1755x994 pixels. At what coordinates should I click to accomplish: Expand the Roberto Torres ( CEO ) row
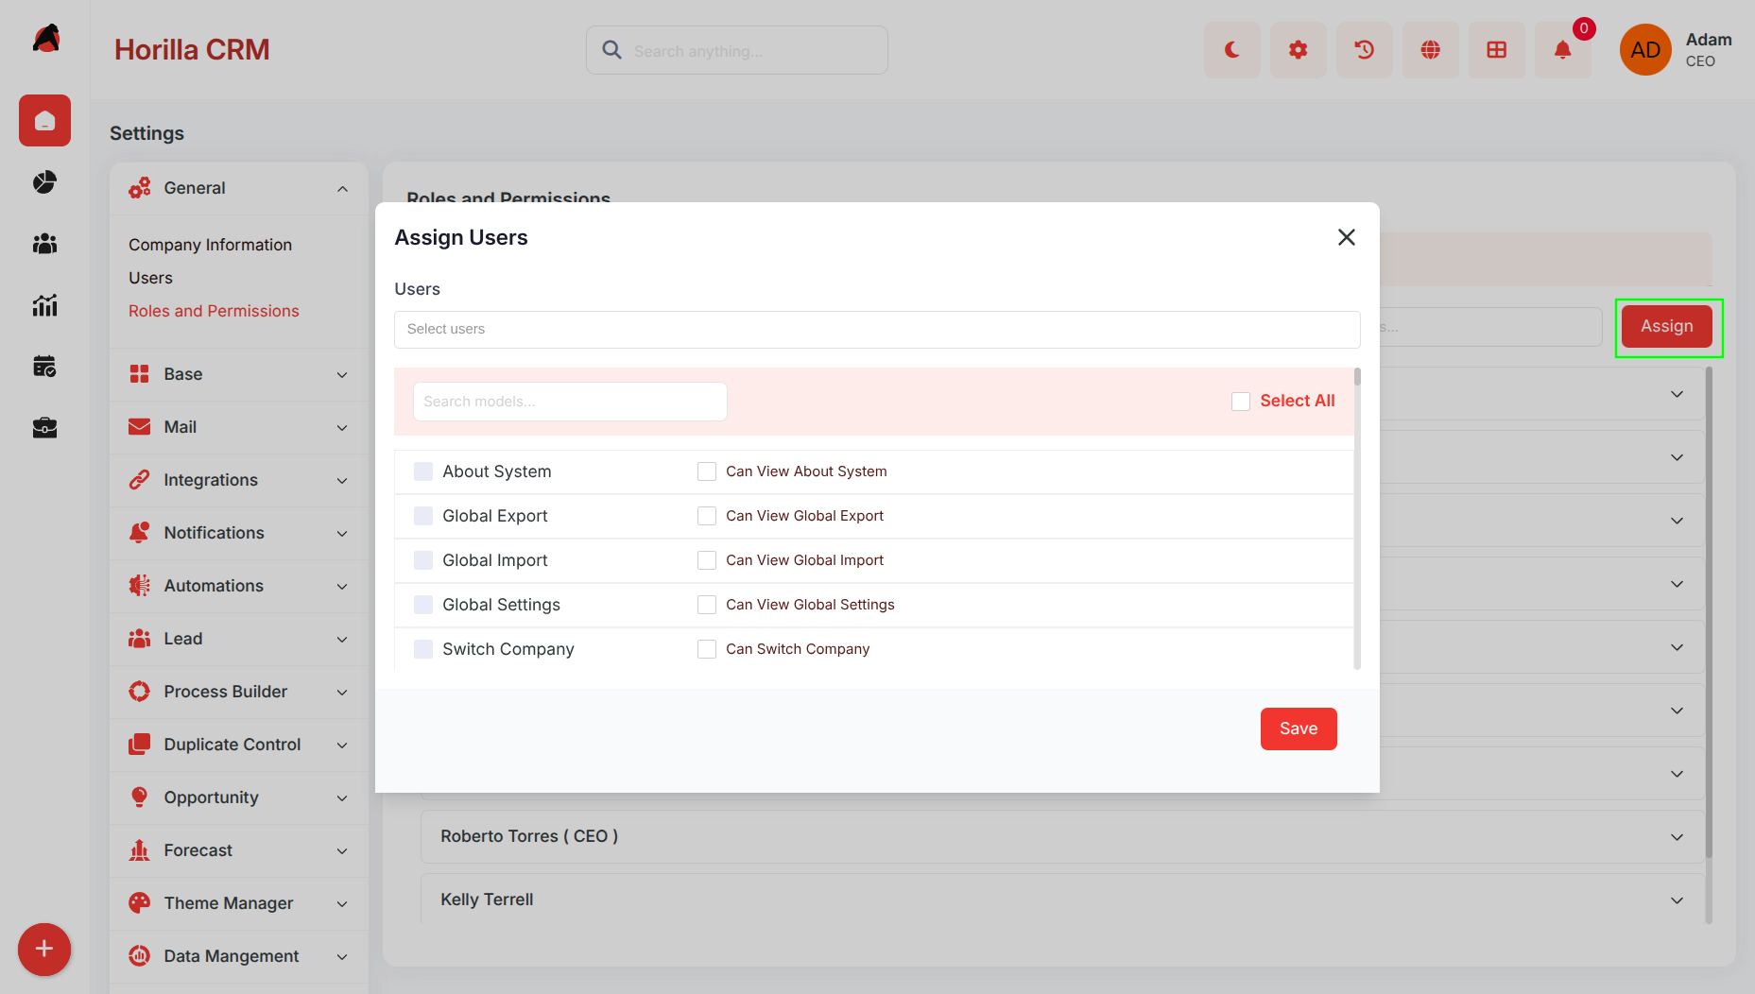(x=1062, y=836)
